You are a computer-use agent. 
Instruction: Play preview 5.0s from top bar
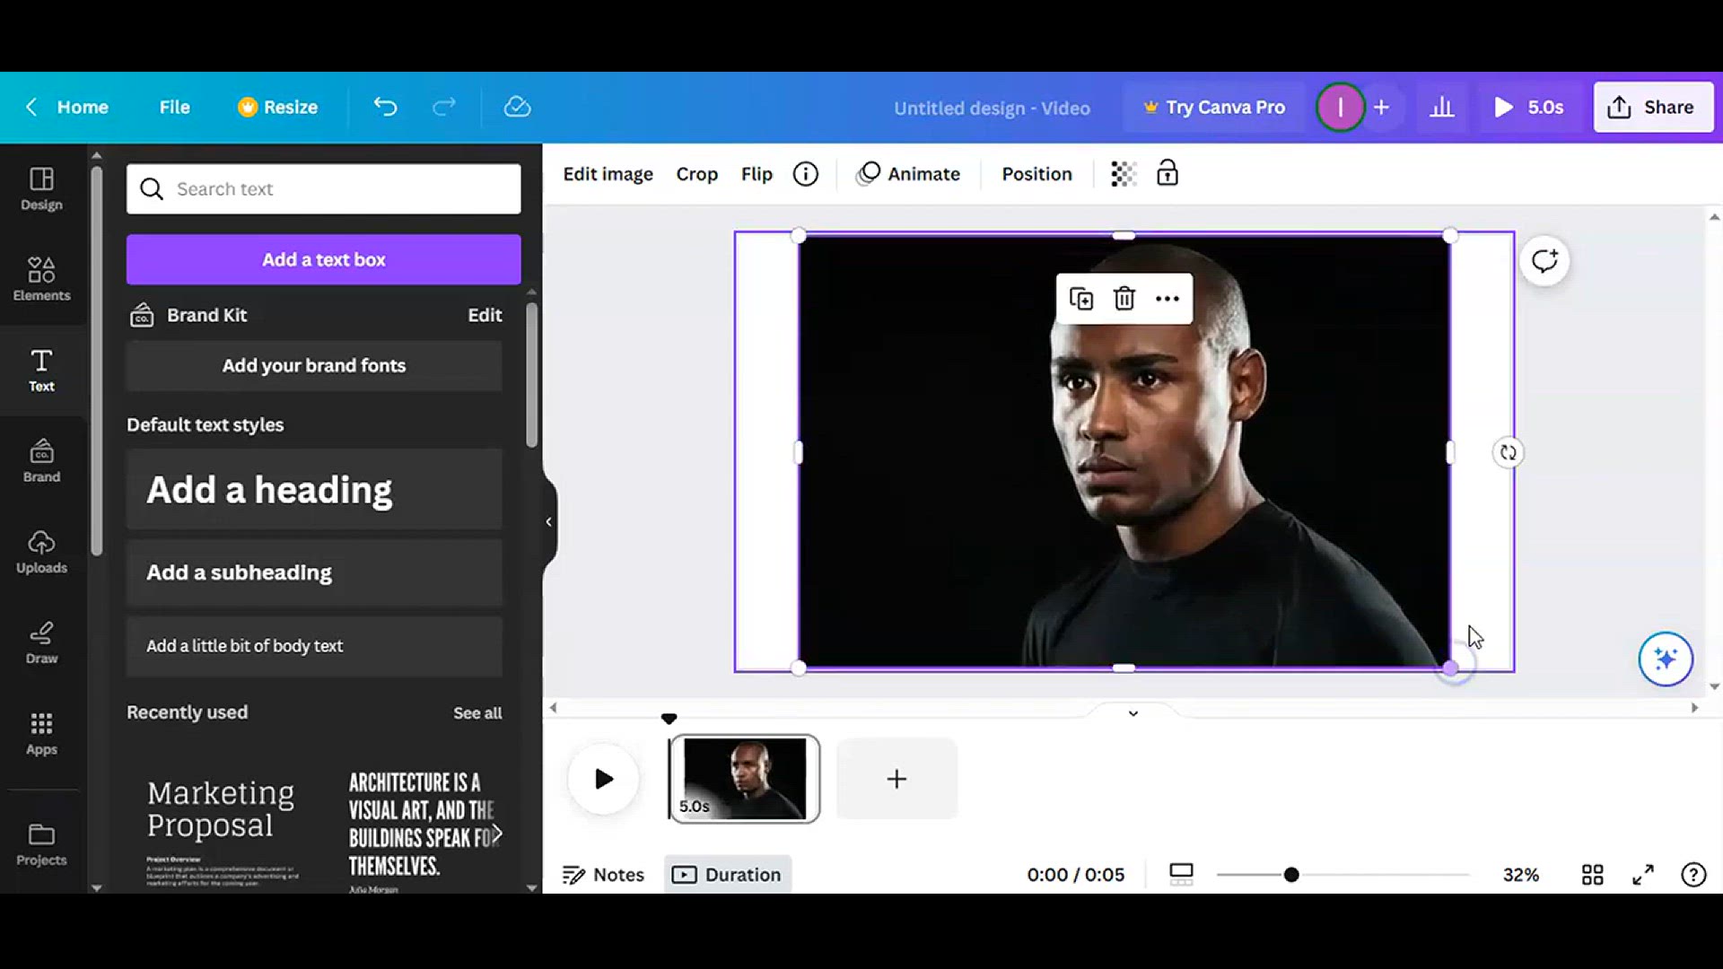[x=1528, y=108]
